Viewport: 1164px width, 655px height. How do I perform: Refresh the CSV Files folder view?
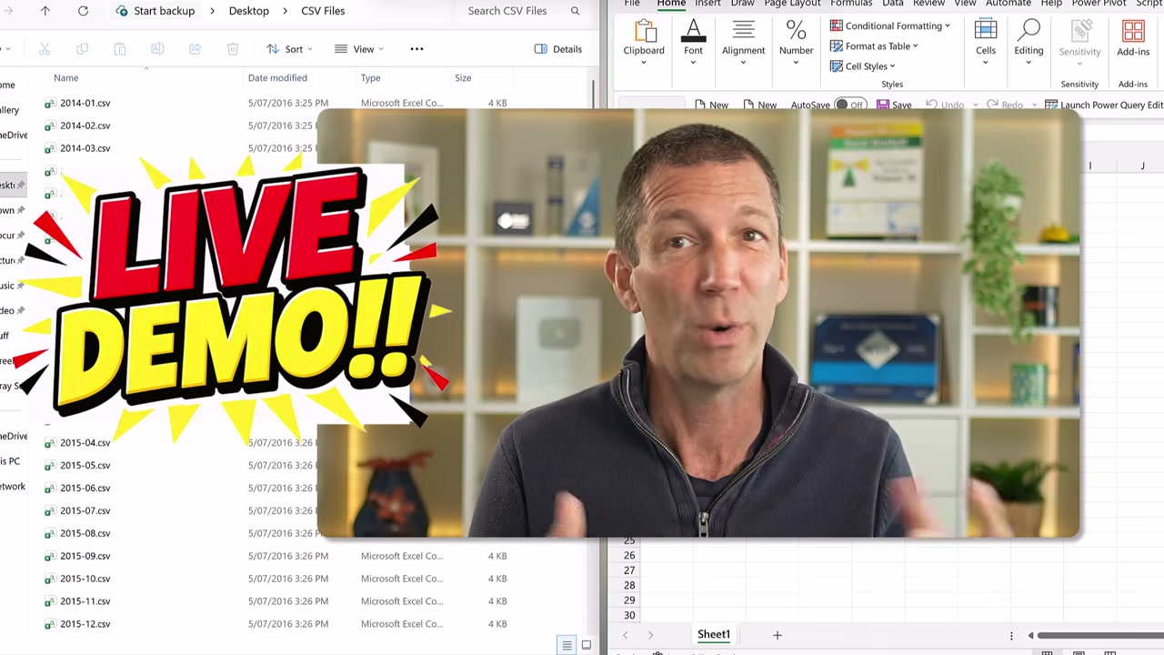(83, 11)
